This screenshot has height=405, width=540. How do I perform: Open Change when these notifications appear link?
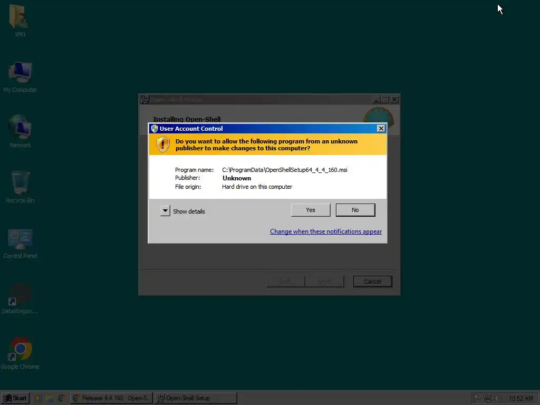click(x=325, y=232)
